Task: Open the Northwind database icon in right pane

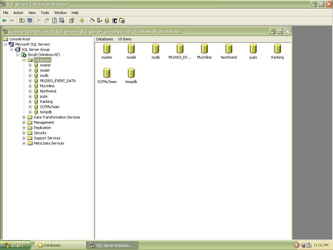Action: [229, 49]
